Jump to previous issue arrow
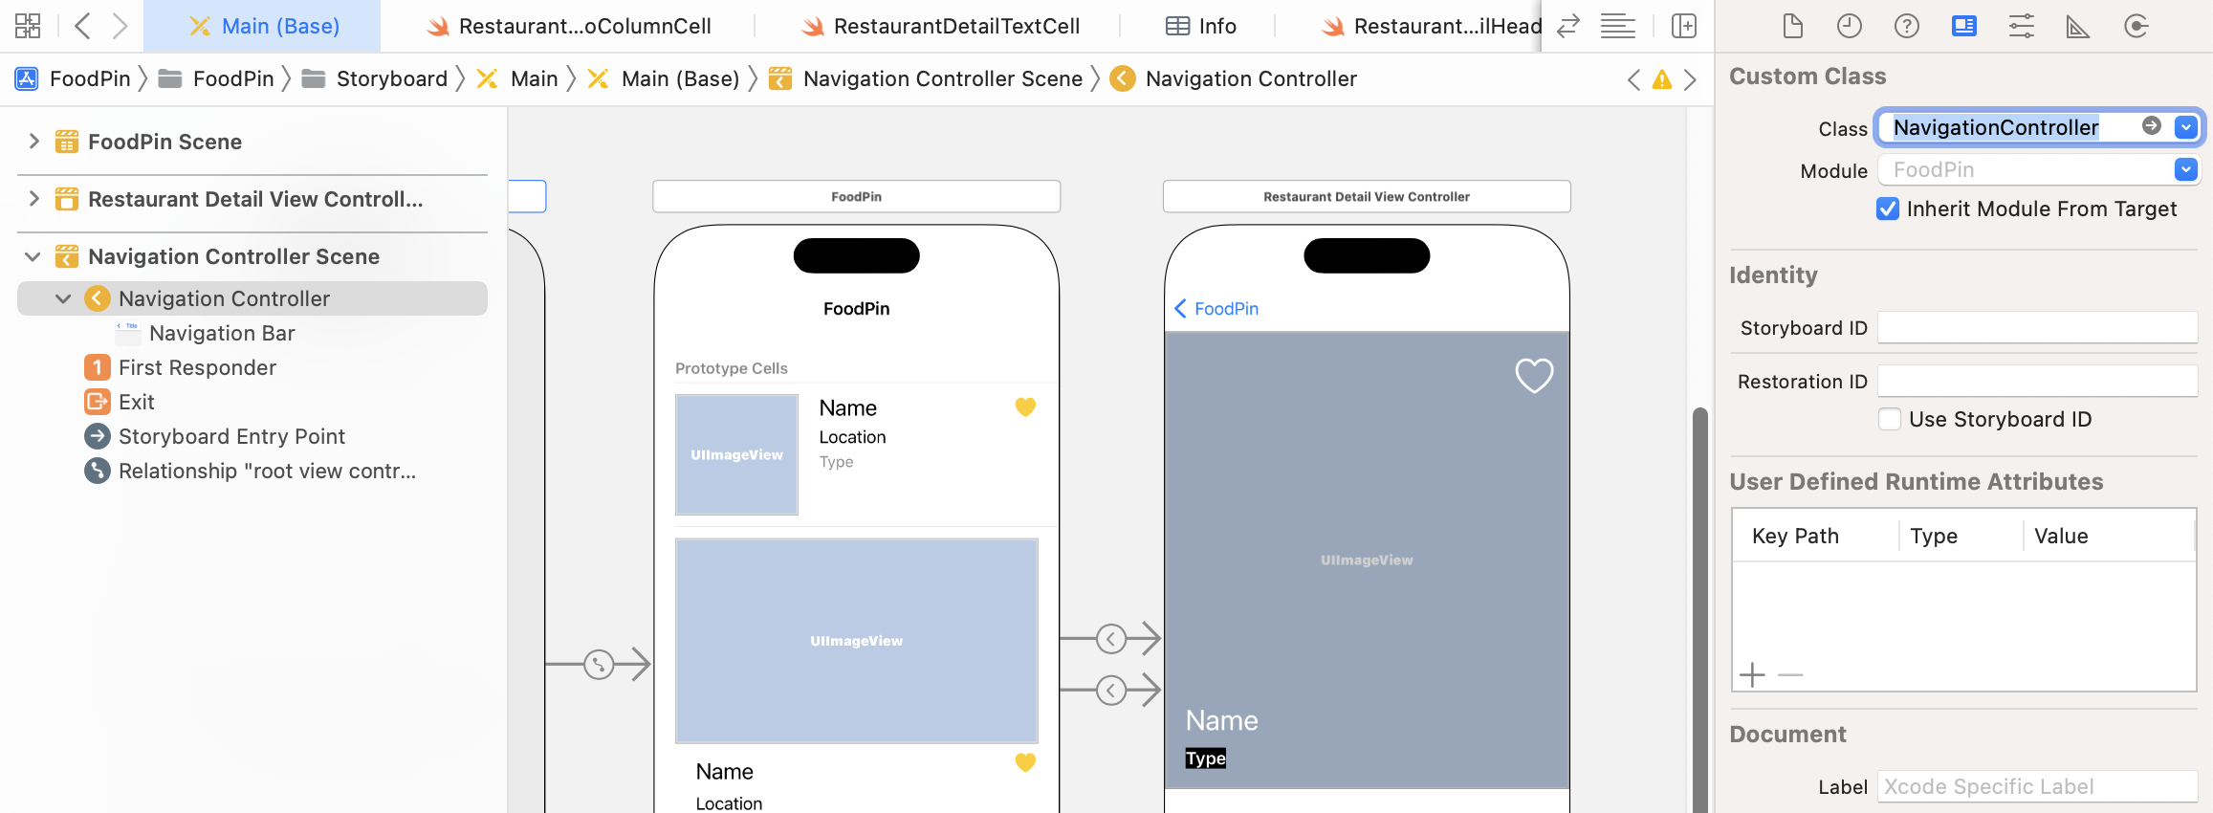2213x813 pixels. click(1633, 79)
